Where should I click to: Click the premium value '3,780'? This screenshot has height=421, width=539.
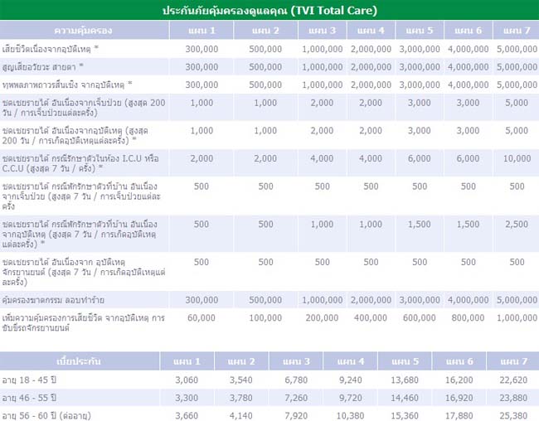(241, 398)
